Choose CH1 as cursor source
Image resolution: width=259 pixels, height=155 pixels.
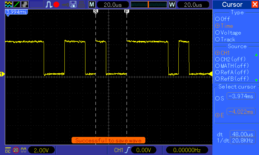pyautogui.click(x=222, y=53)
